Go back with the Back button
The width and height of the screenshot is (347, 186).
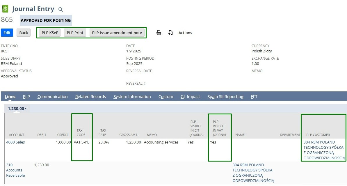click(x=24, y=33)
